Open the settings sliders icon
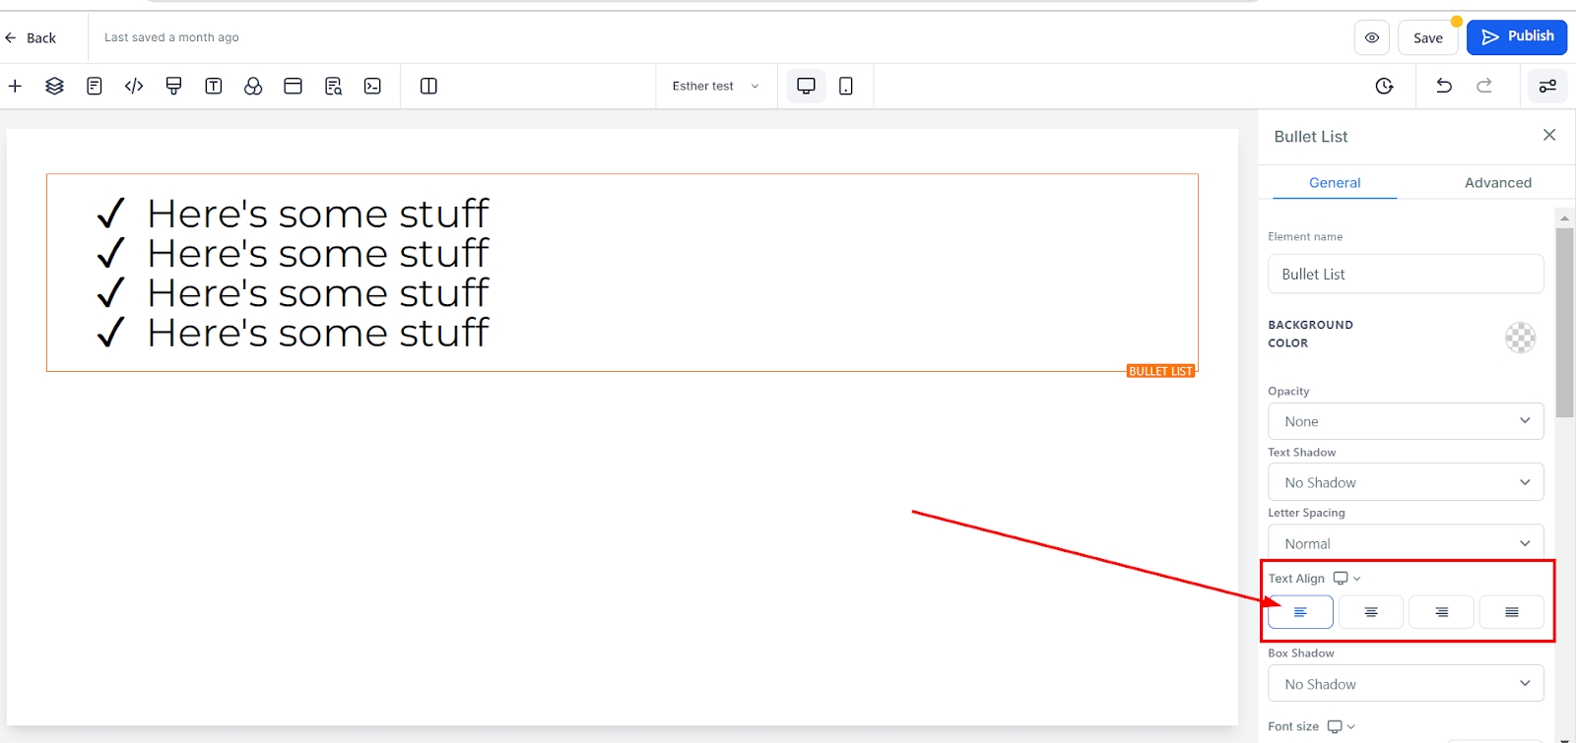1576x743 pixels. 1547,87
